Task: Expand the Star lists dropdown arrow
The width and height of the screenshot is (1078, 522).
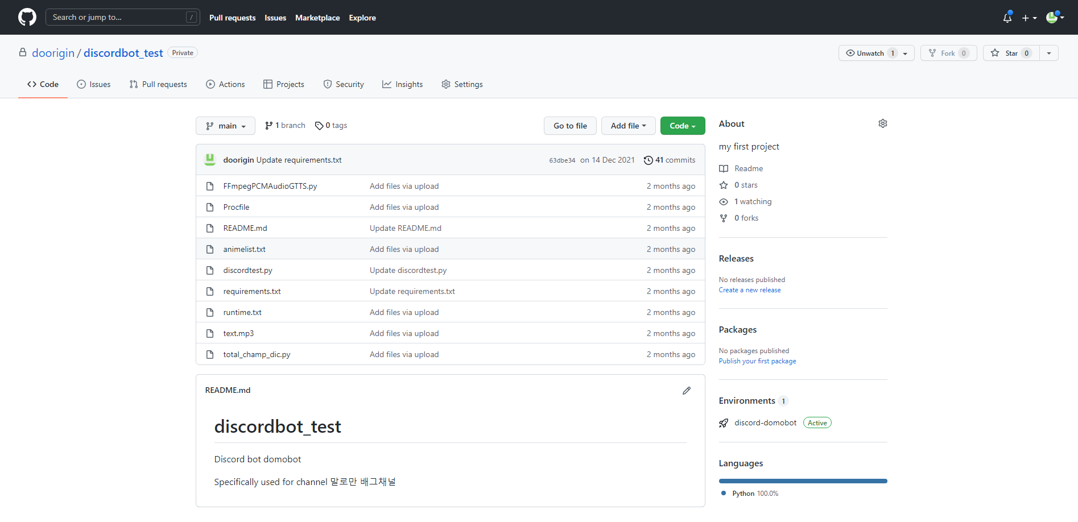Action: [x=1049, y=53]
